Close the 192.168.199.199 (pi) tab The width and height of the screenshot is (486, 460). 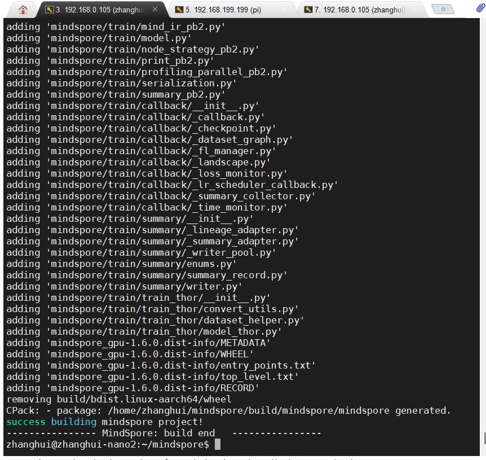click(285, 10)
